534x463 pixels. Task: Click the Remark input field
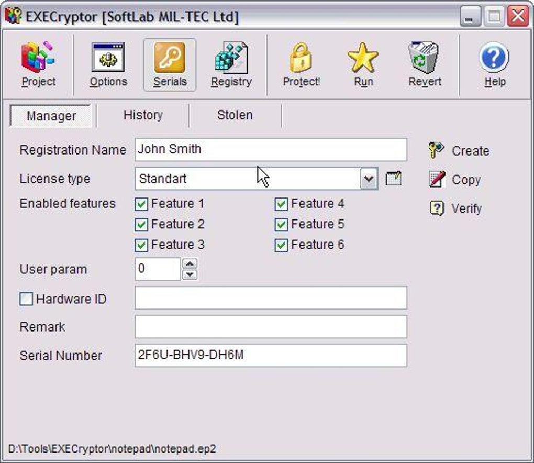click(271, 327)
